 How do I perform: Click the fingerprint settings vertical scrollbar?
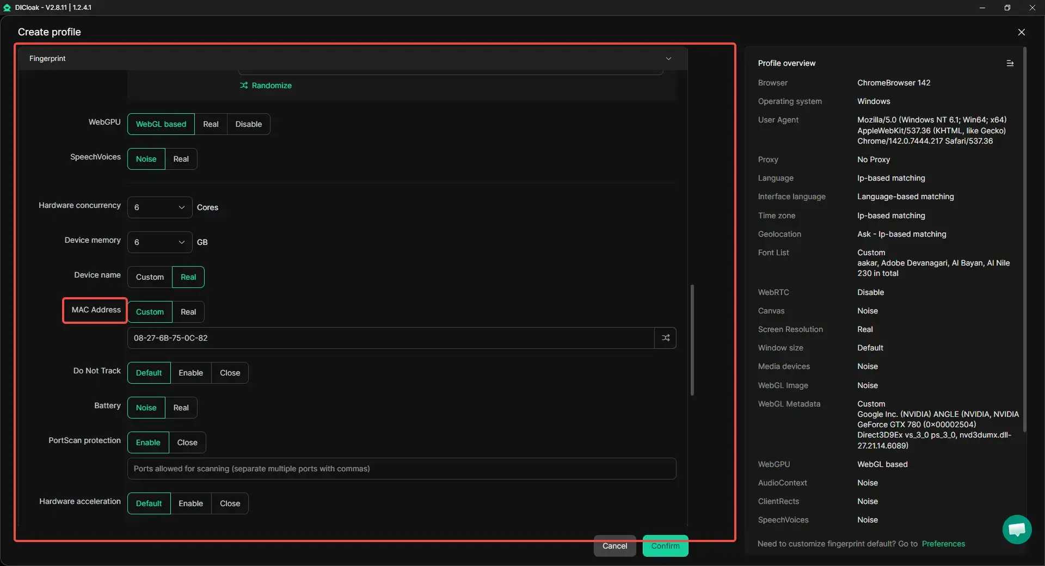click(x=692, y=340)
